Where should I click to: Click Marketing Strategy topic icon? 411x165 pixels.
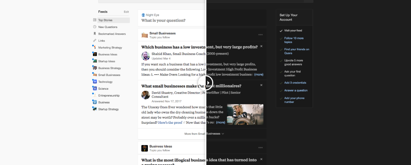[x=95, y=47]
